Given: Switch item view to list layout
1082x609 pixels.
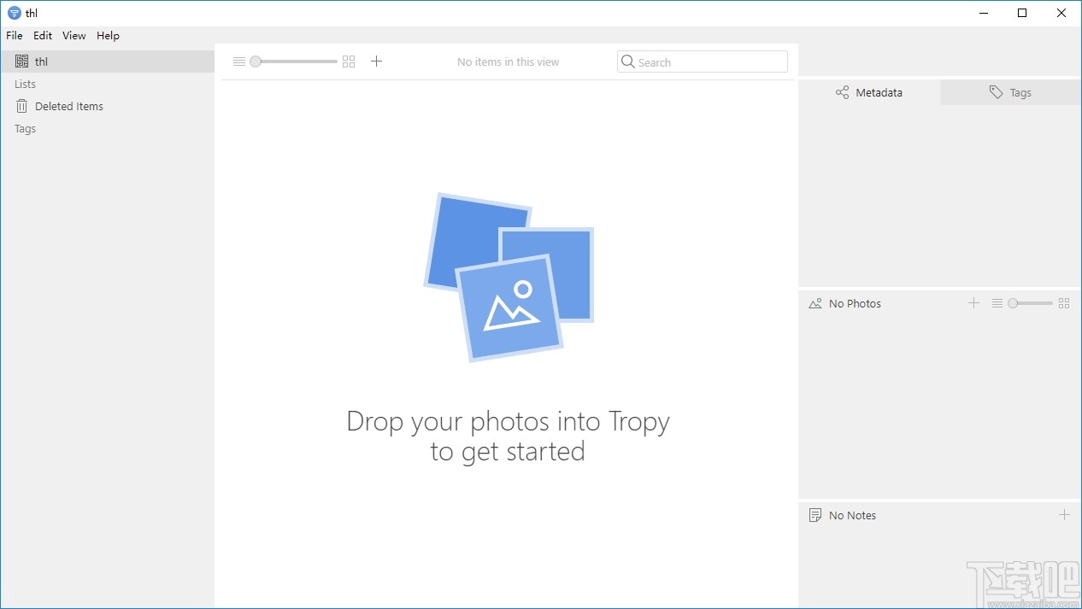Looking at the screenshot, I should (x=238, y=61).
